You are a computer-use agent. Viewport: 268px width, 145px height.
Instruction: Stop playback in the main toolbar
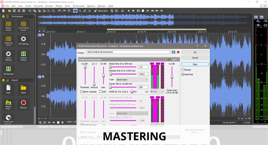[143, 11]
